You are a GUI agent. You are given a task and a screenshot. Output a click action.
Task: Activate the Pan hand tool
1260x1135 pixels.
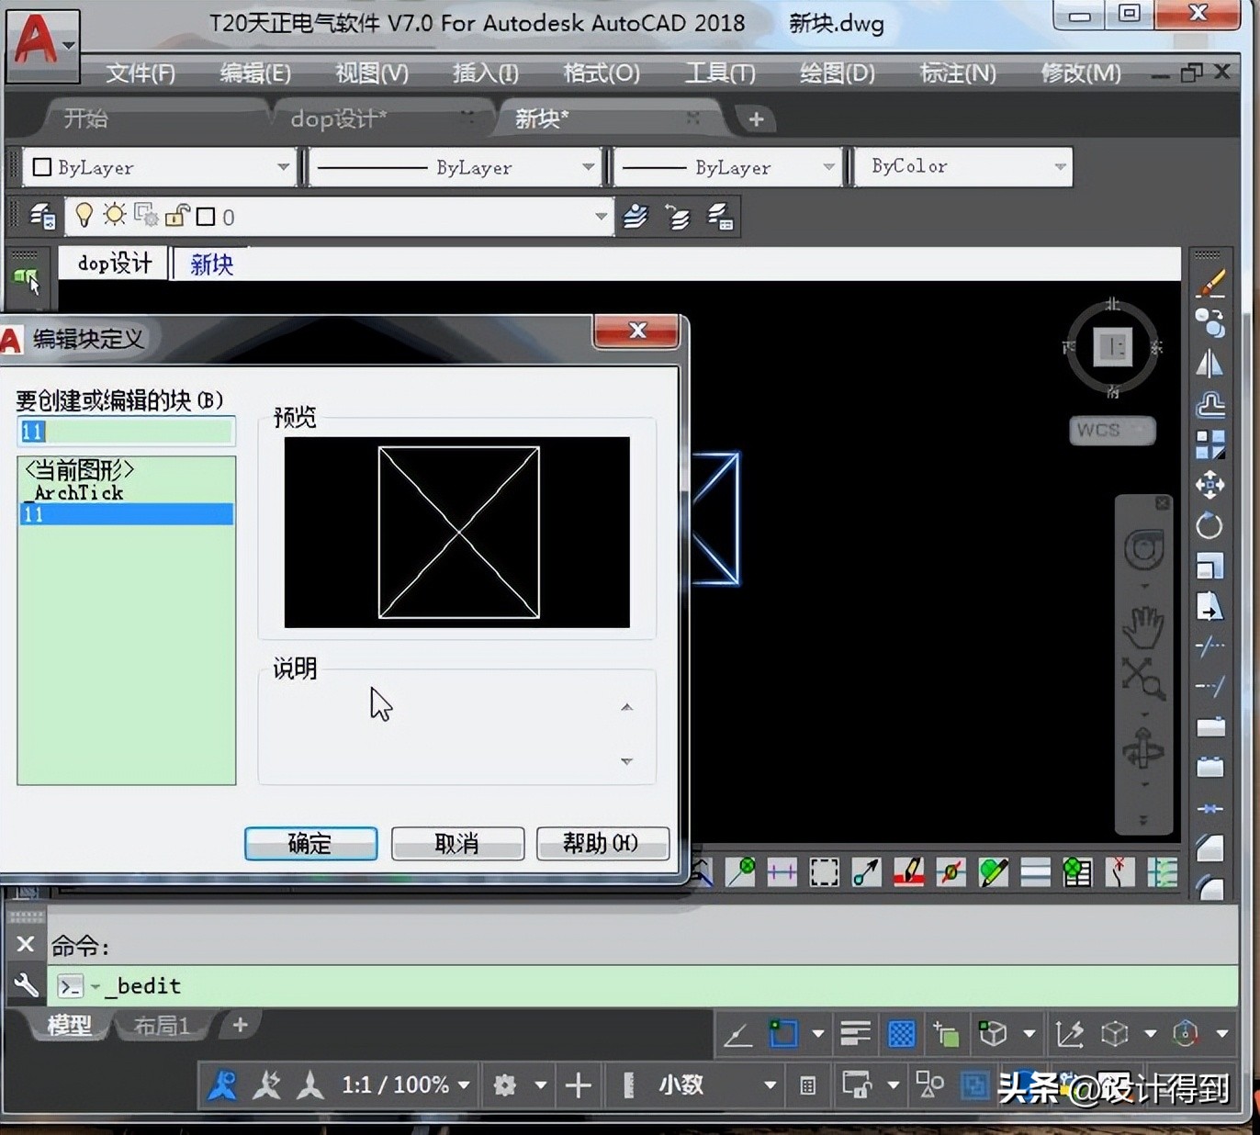point(1143,628)
